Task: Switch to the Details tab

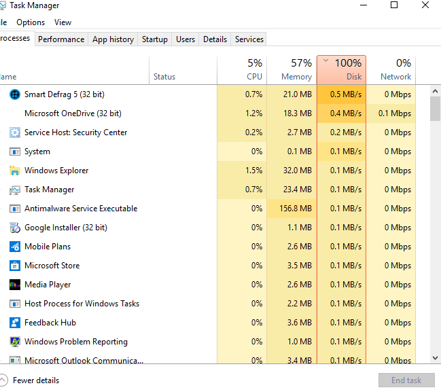Action: click(x=215, y=39)
